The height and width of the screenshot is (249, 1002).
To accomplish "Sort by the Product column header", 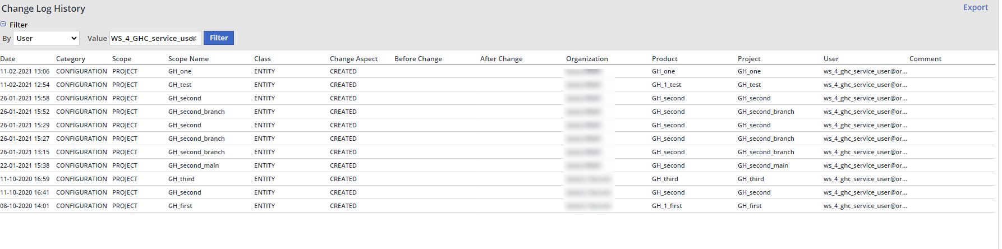I will click(664, 59).
